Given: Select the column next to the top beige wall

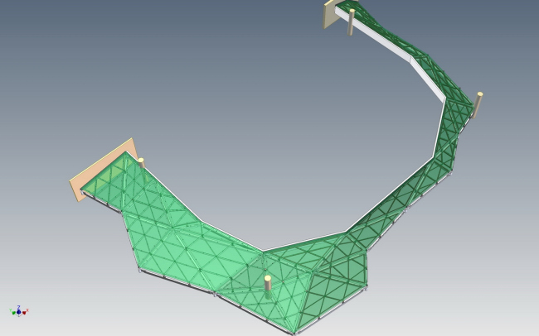Looking at the screenshot, I should coord(352,22).
